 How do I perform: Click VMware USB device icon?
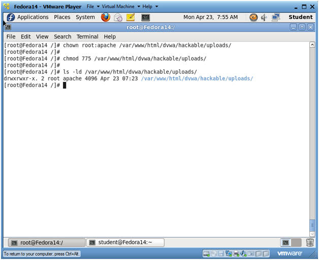pyautogui.click(x=251, y=254)
